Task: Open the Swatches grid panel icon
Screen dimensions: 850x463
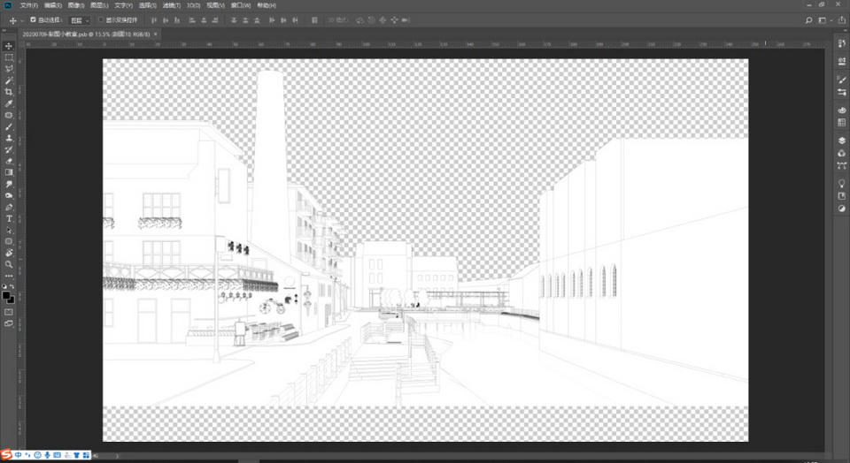Action: click(x=841, y=122)
